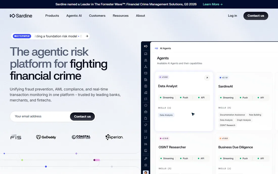278x174 pixels.
Task: Click API on the OSINT Researcher card
Action: [x=201, y=158]
